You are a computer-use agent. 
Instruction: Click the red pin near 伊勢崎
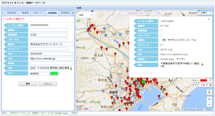pos(97,33)
